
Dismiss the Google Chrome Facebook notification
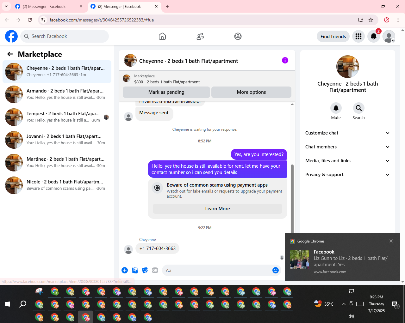(x=391, y=241)
